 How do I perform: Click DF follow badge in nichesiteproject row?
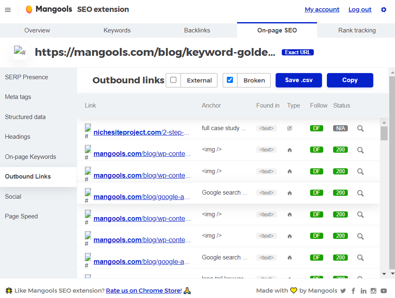[316, 128]
